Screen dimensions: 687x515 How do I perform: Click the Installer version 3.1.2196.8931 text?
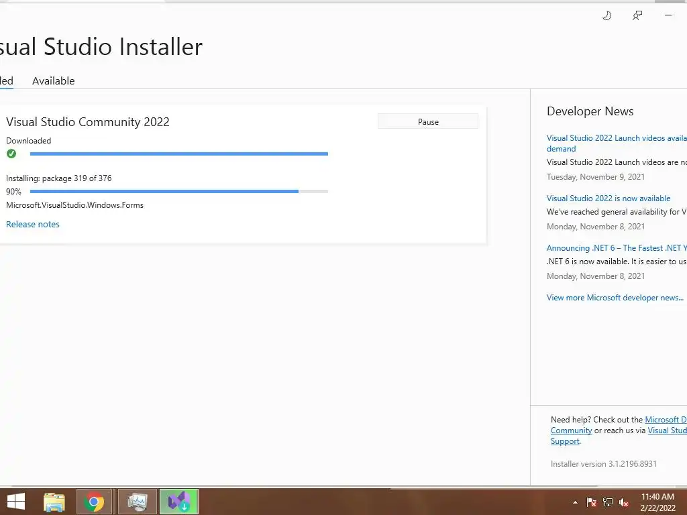coord(604,464)
